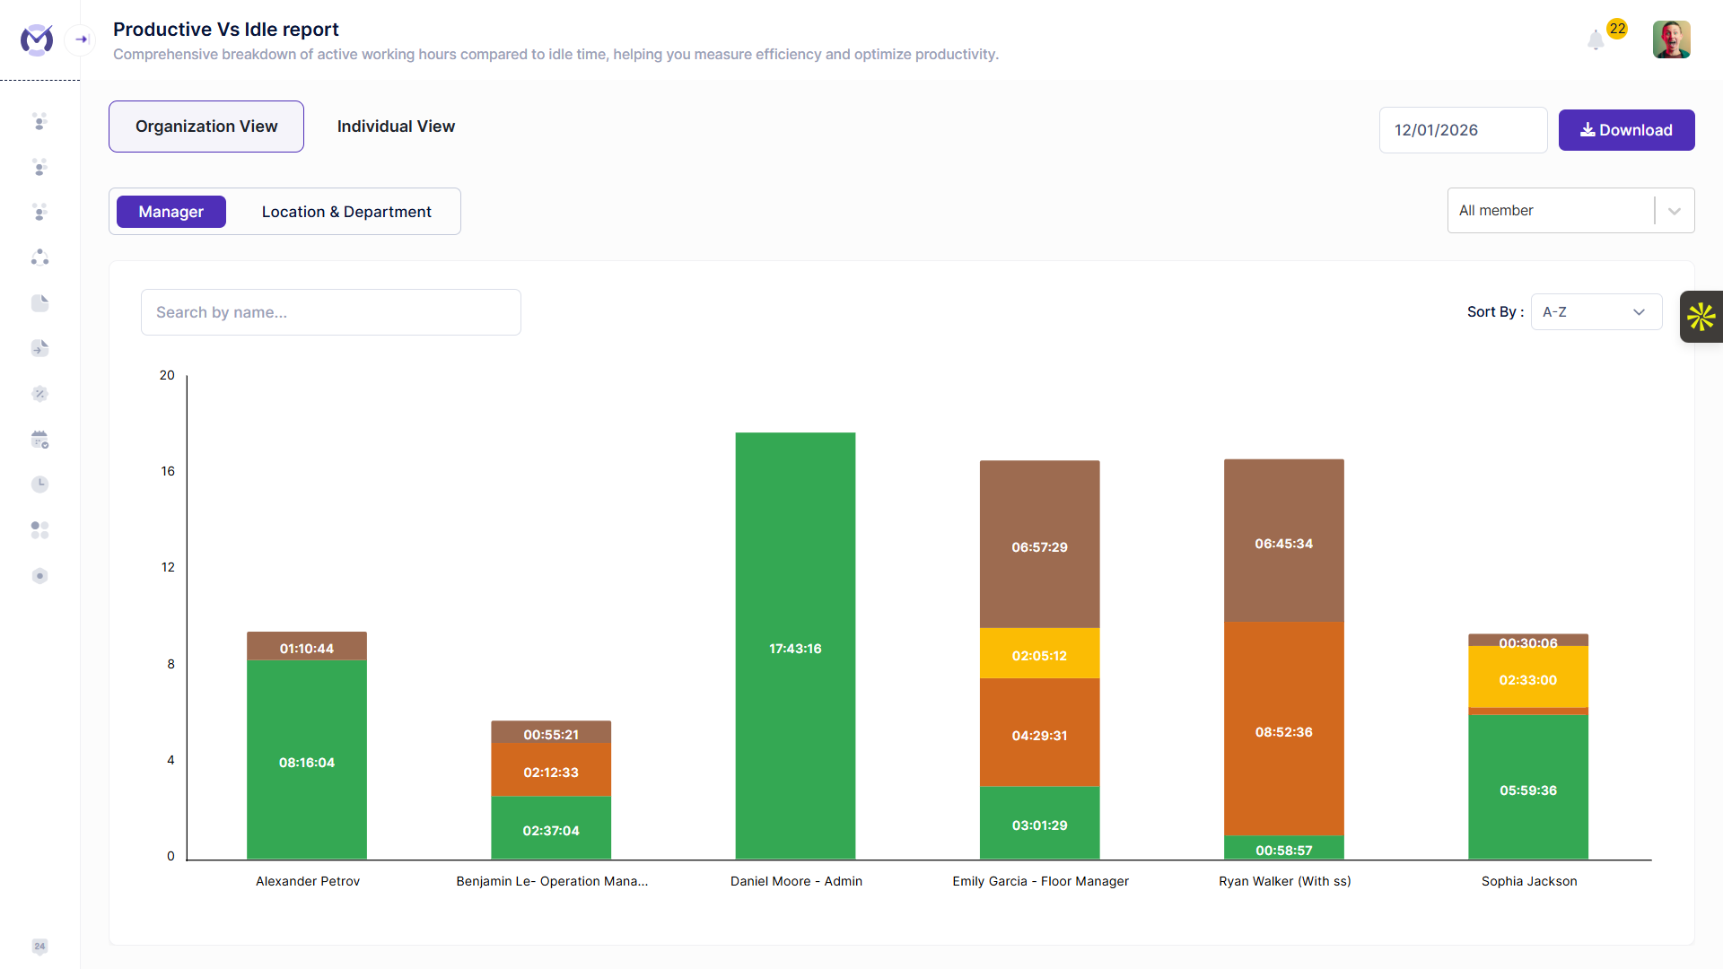Open the notification bell showing 22 alerts
Image resolution: width=1723 pixels, height=969 pixels.
tap(1596, 40)
